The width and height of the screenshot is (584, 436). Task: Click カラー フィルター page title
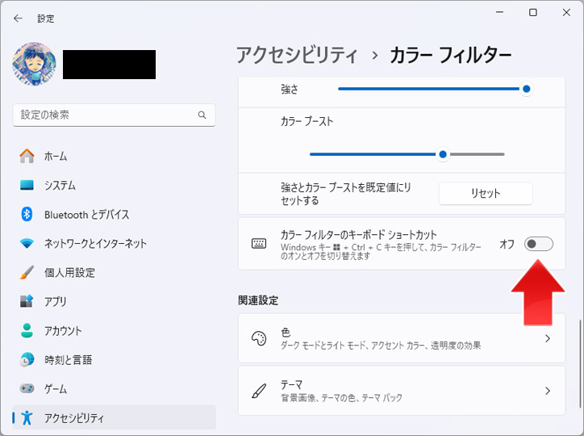point(450,56)
